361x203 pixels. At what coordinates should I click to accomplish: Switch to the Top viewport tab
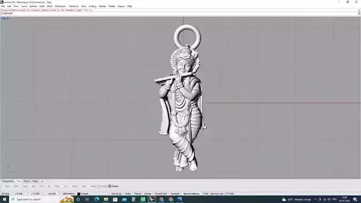[x=18, y=181]
